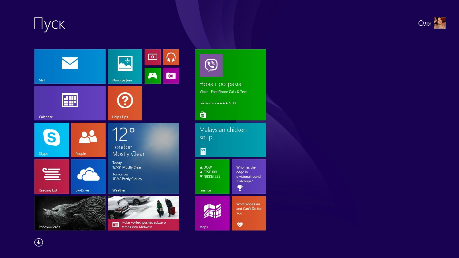Open the Help+Tips tile
459x258 pixels.
[125, 103]
